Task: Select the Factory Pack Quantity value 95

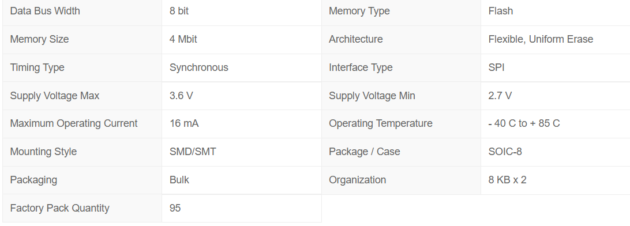Action: [175, 208]
